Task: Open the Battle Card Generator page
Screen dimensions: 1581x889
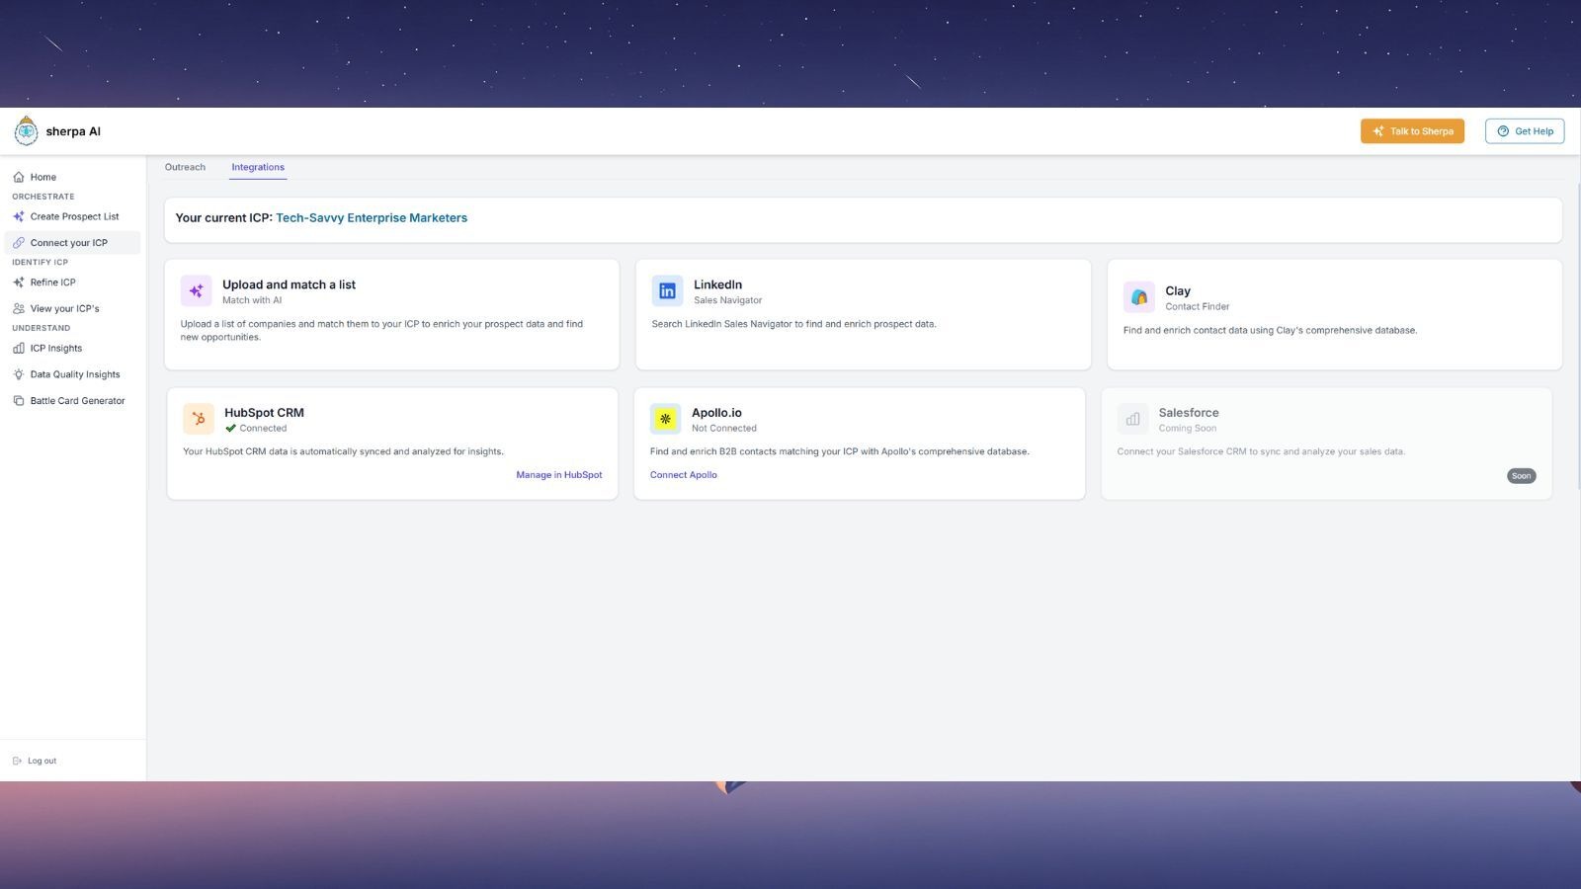Action: click(77, 401)
